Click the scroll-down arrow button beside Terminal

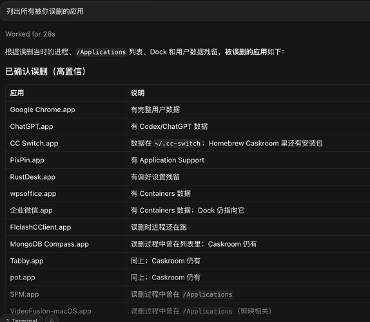pyautogui.click(x=52, y=319)
